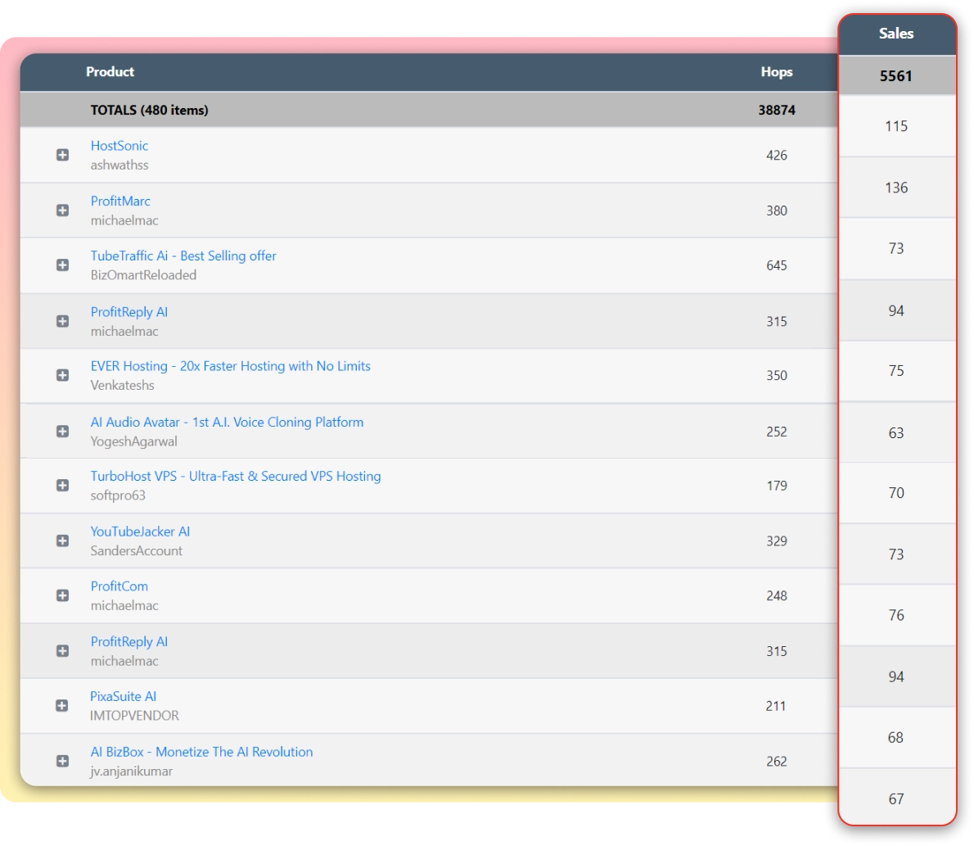Select the TOTALS (480 items) label

[x=149, y=110]
